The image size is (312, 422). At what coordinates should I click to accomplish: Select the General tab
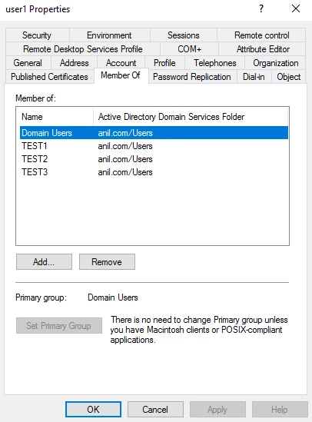click(28, 63)
